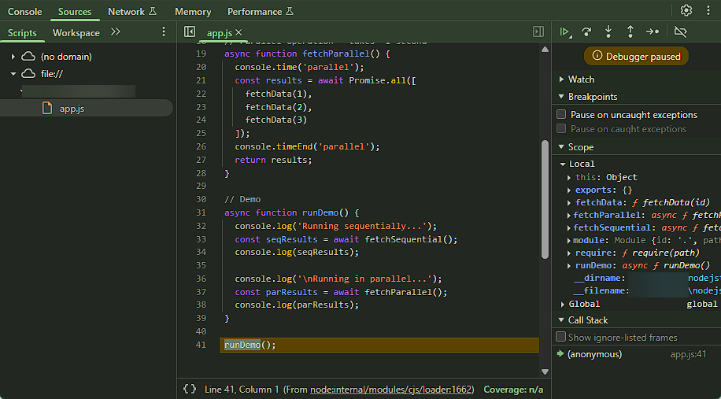Check Show ignore-listed frames
Image resolution: width=721 pixels, height=399 pixels.
point(561,337)
